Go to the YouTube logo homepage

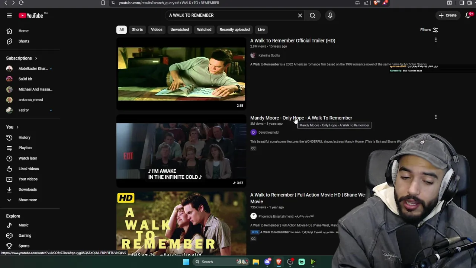click(x=31, y=15)
